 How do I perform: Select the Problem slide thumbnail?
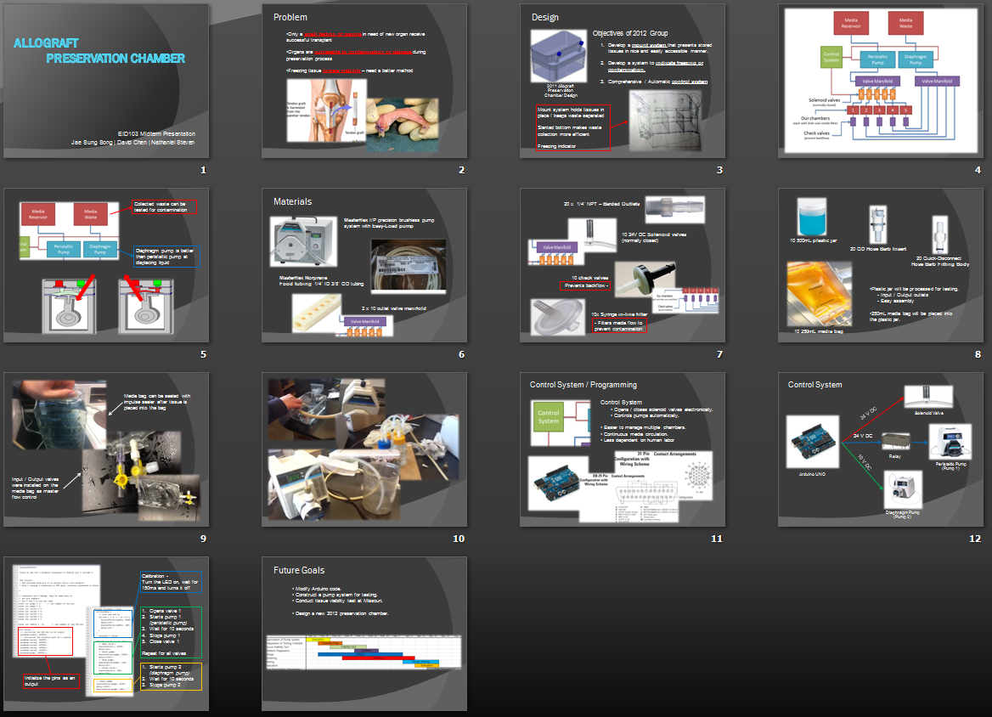[x=364, y=81]
